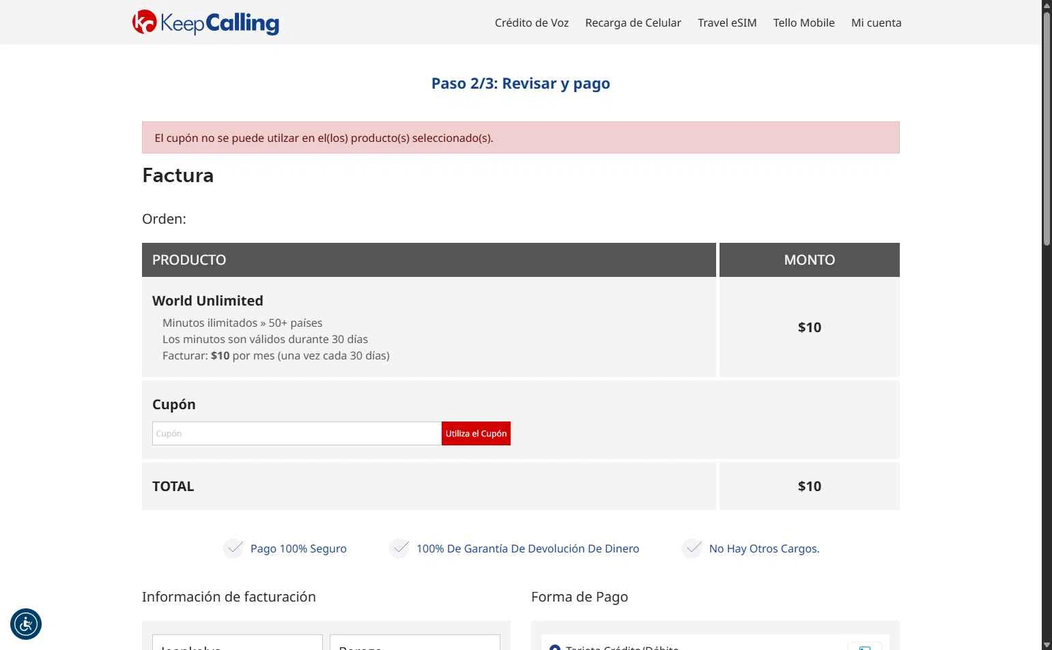Screen dimensions: 1052x650
Task: Click the World Unlimited product name
Action: point(208,301)
